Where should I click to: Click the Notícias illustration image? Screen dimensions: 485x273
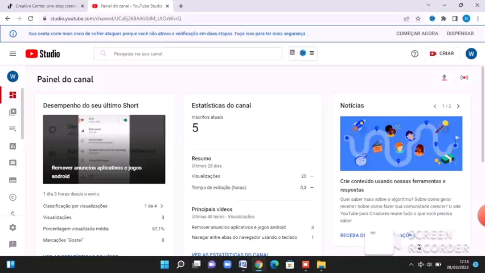coord(401,143)
